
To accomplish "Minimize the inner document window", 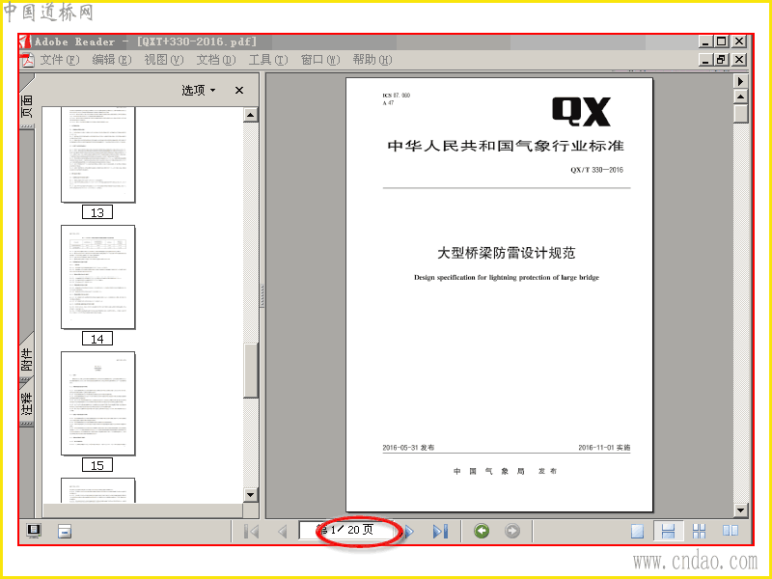I will coord(705,60).
